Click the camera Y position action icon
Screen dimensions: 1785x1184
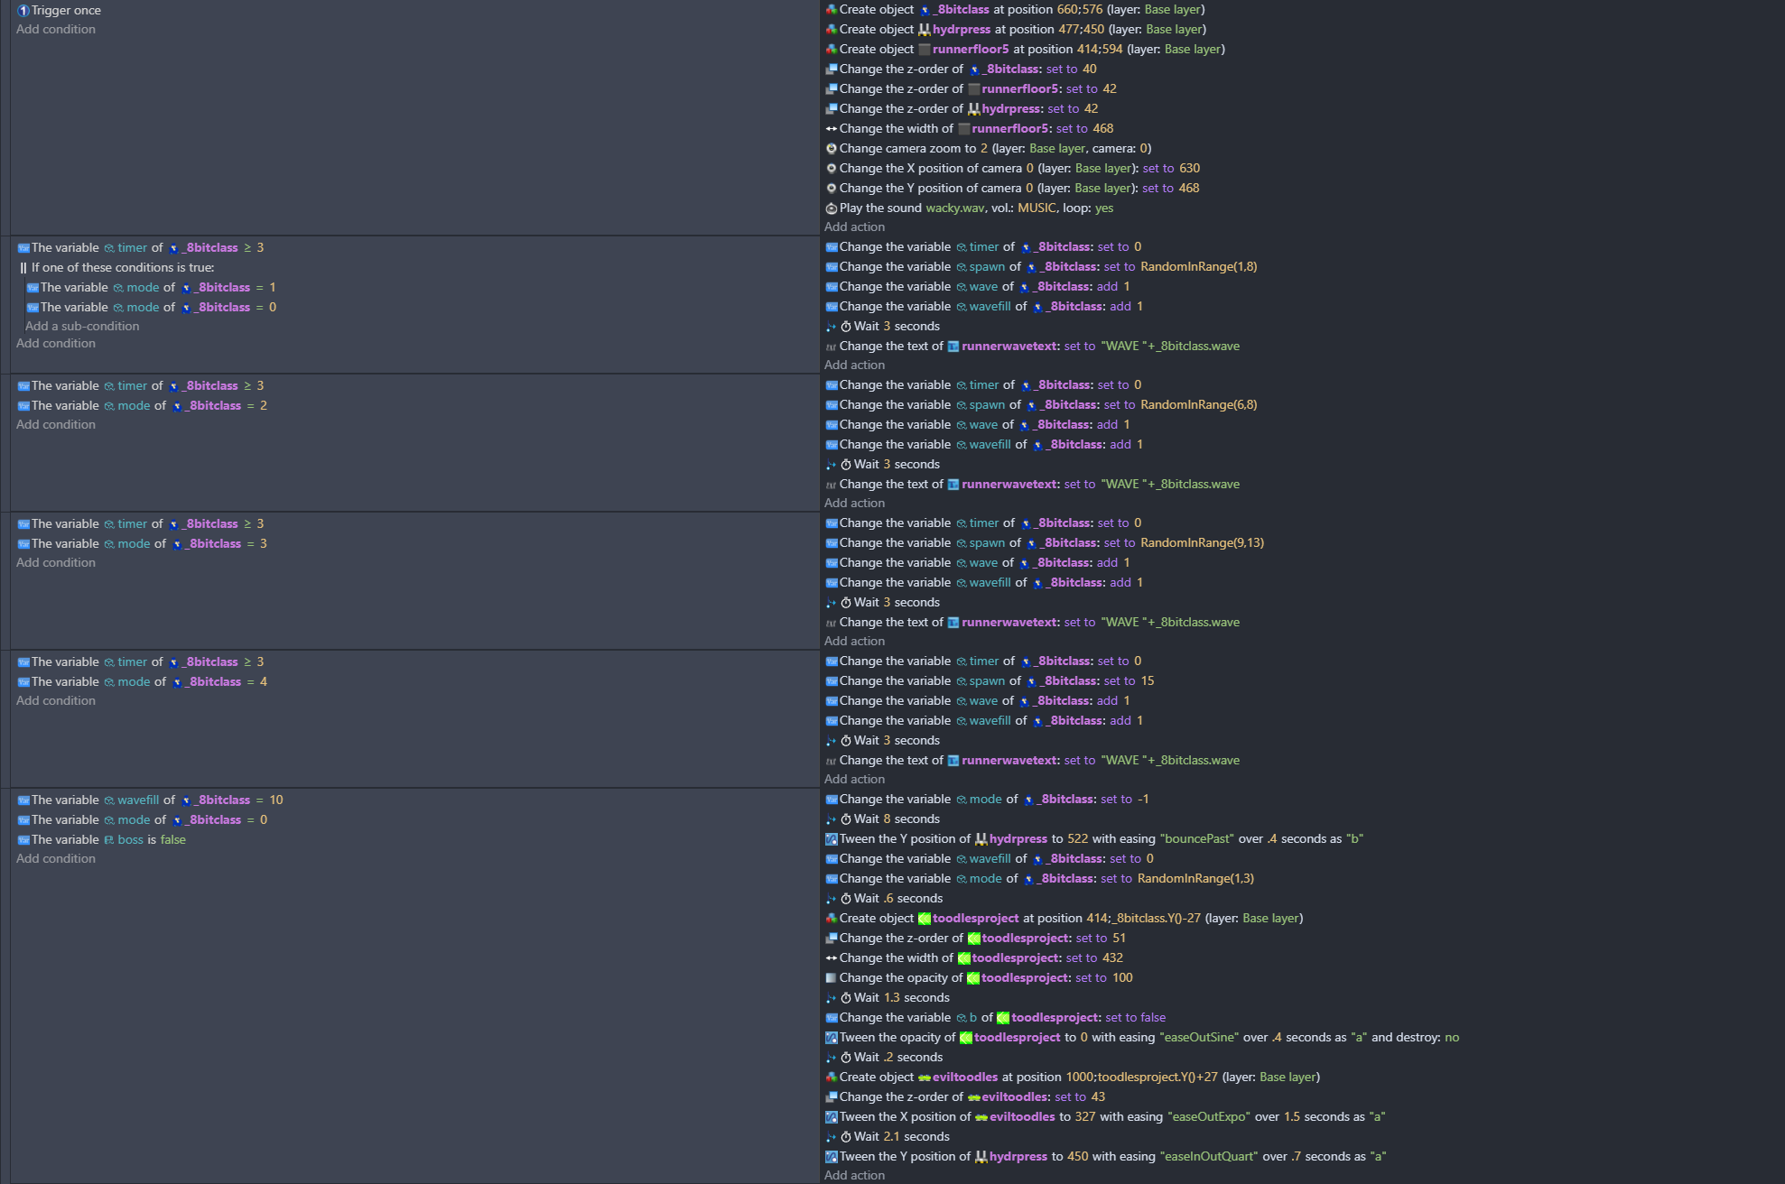pyautogui.click(x=832, y=189)
